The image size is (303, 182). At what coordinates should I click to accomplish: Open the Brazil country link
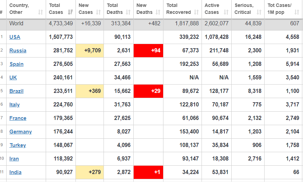coord(16,91)
